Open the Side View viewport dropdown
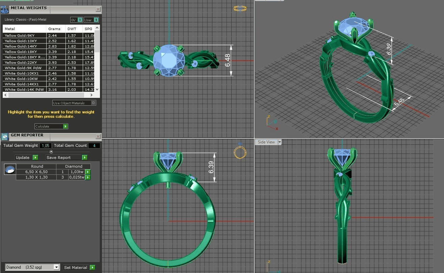This screenshot has height=273, width=444. click(x=280, y=142)
